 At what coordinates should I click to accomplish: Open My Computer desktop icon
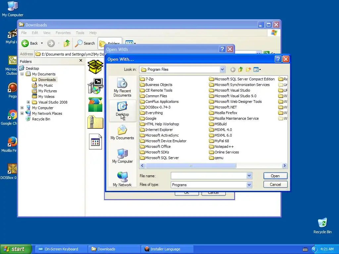(13, 9)
